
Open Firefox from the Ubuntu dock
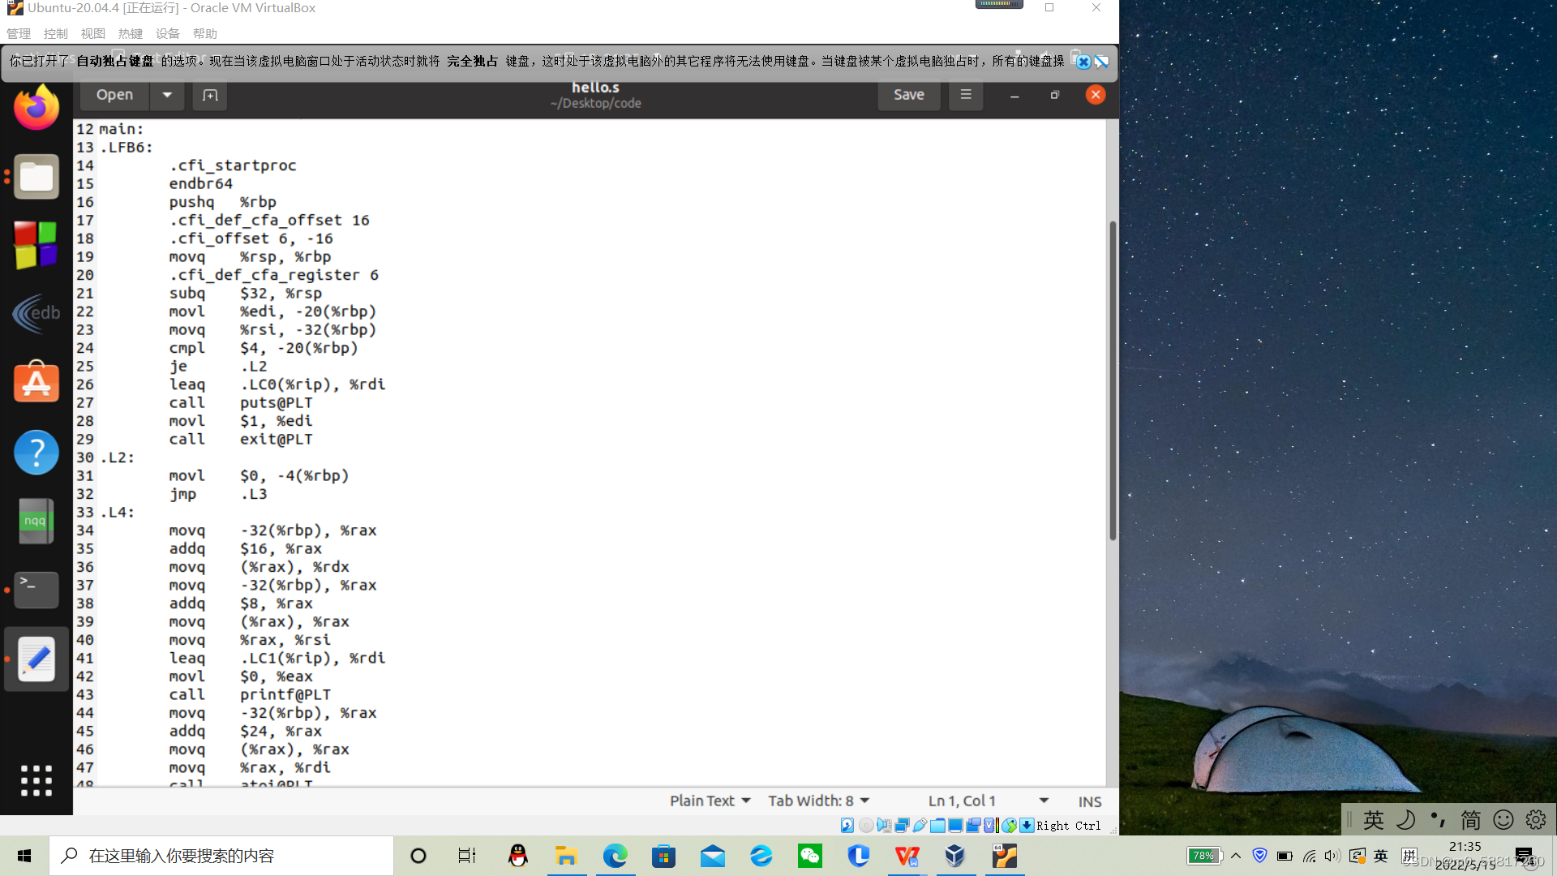36,108
